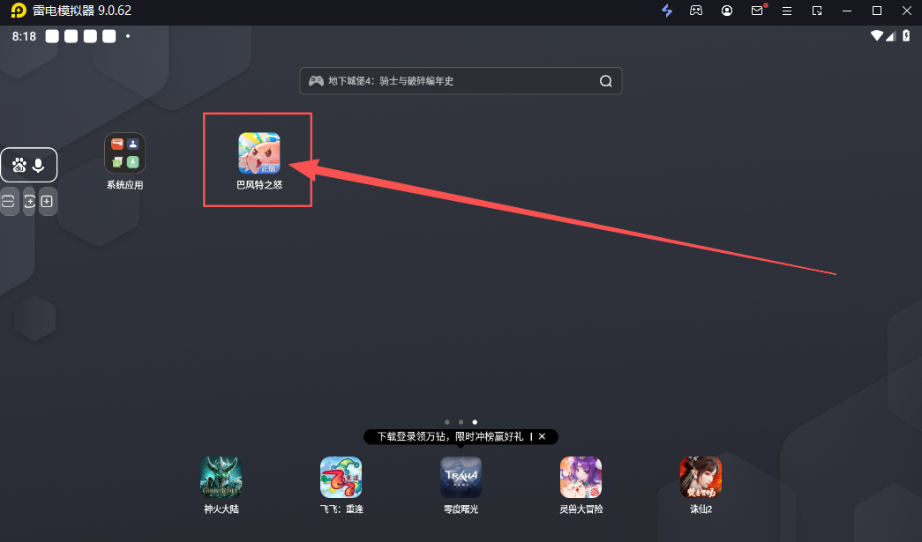Activate the microphone voice search icon
922x542 pixels.
pos(39,165)
